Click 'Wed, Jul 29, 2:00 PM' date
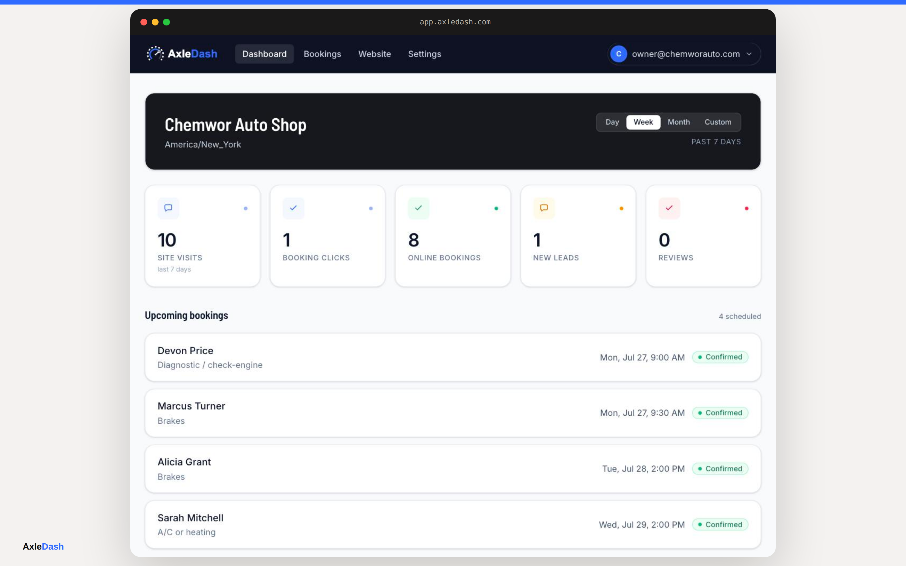 pyautogui.click(x=642, y=524)
